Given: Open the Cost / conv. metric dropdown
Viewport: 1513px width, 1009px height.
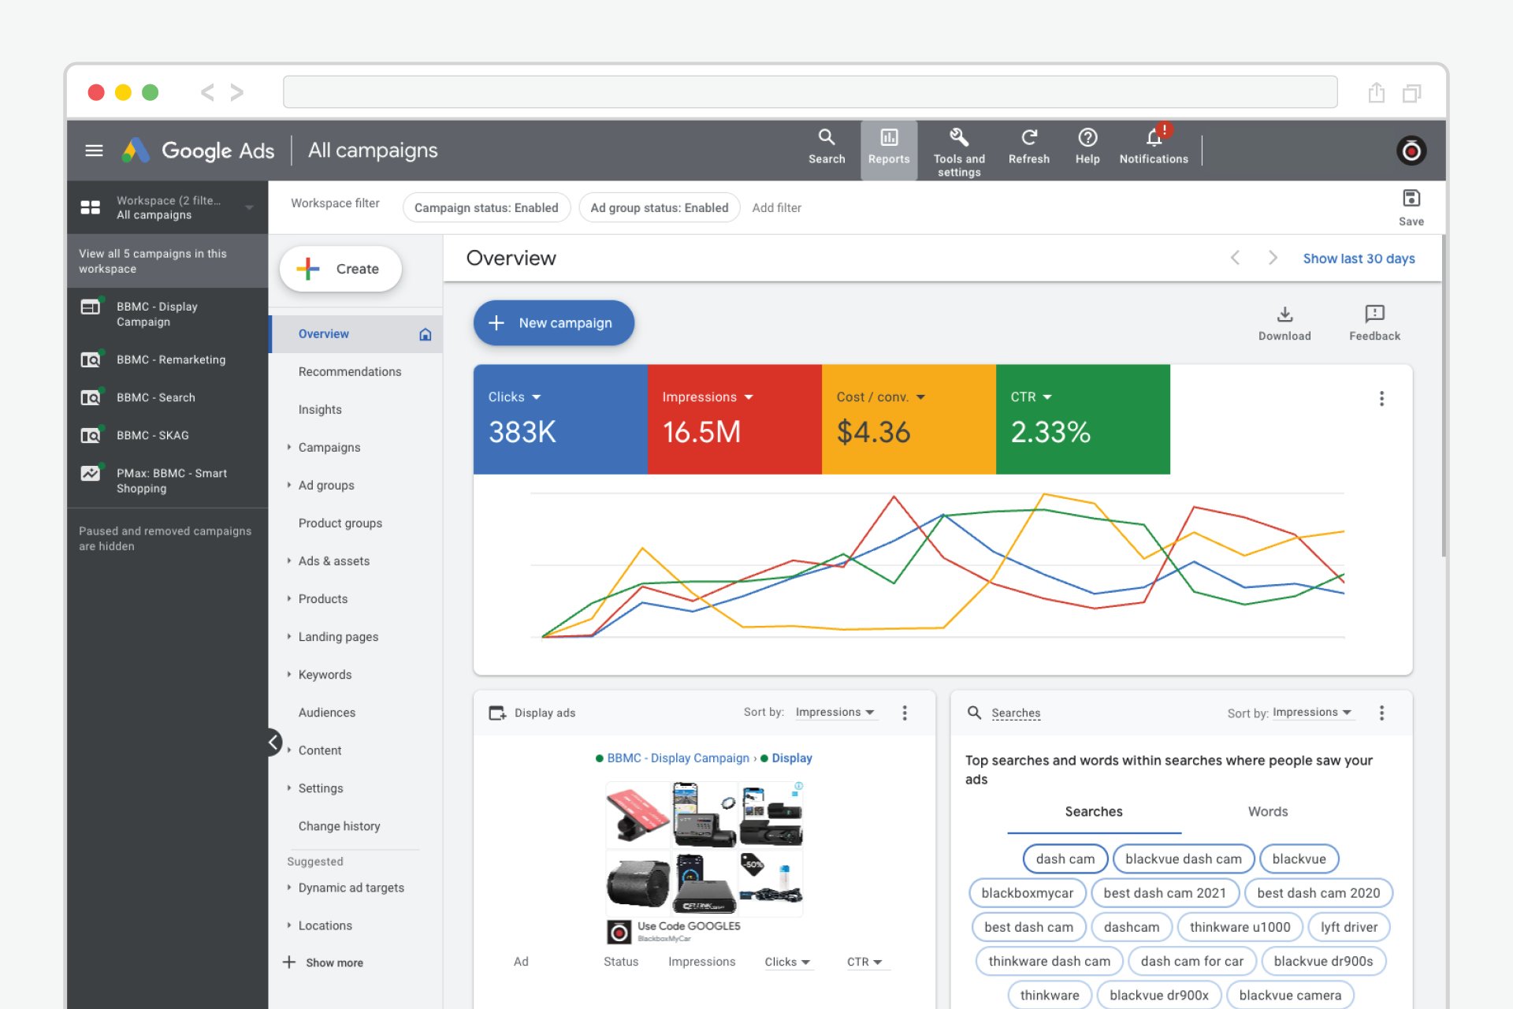Looking at the screenshot, I should click(880, 397).
